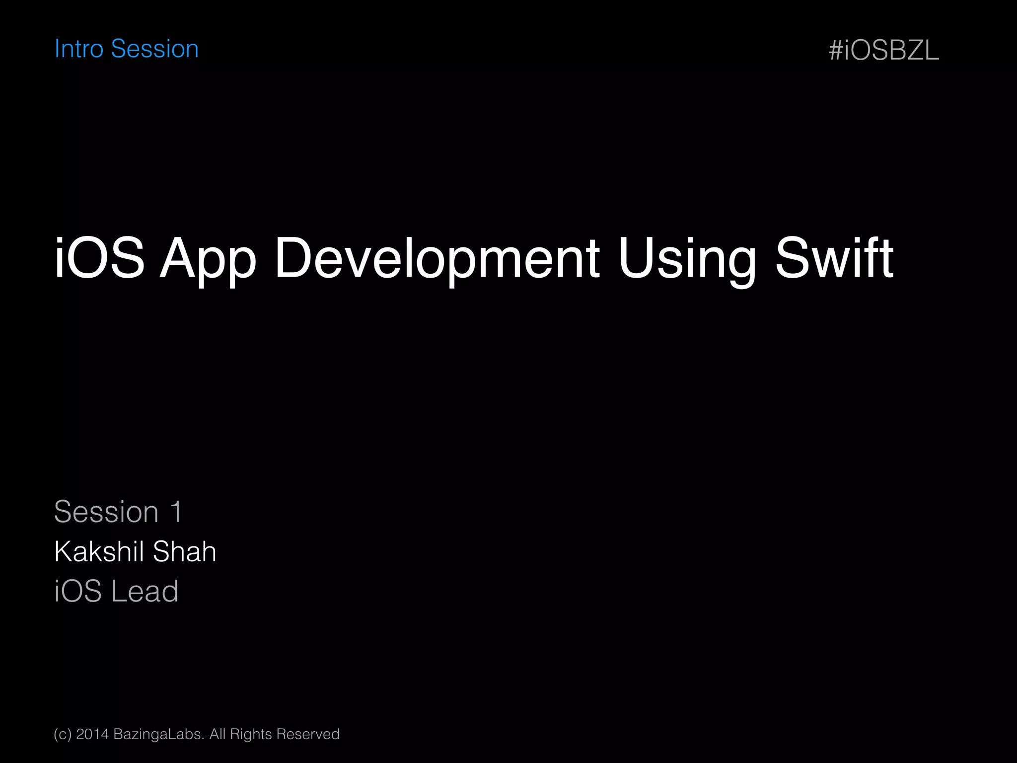The image size is (1017, 763).
Task: Click the copyright footer line
Action: [196, 734]
